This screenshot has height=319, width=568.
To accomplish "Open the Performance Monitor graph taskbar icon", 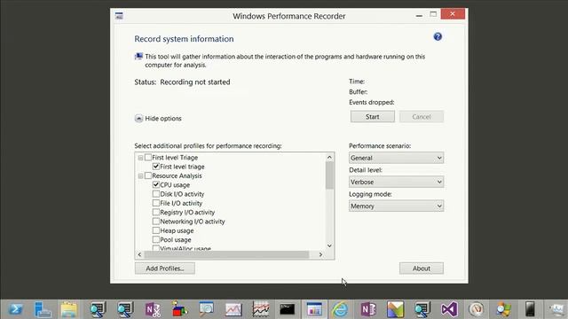I will 261,309.
